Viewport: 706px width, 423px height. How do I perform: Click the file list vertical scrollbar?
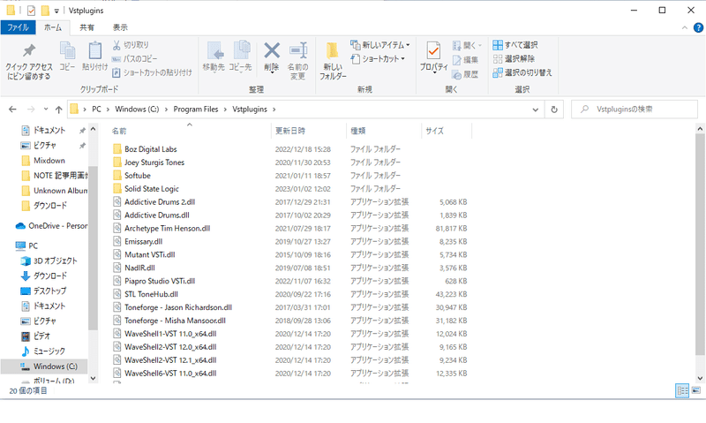[700, 243]
